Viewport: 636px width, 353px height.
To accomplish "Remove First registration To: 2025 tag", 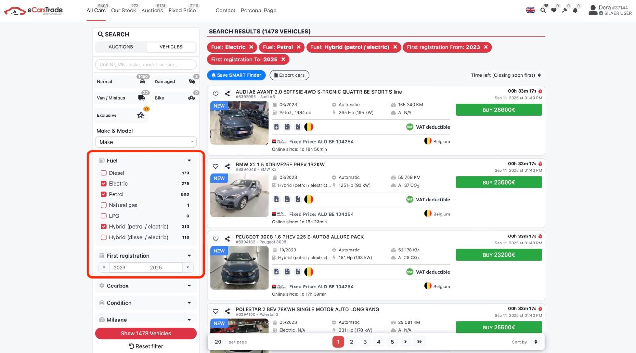I will (x=283, y=60).
